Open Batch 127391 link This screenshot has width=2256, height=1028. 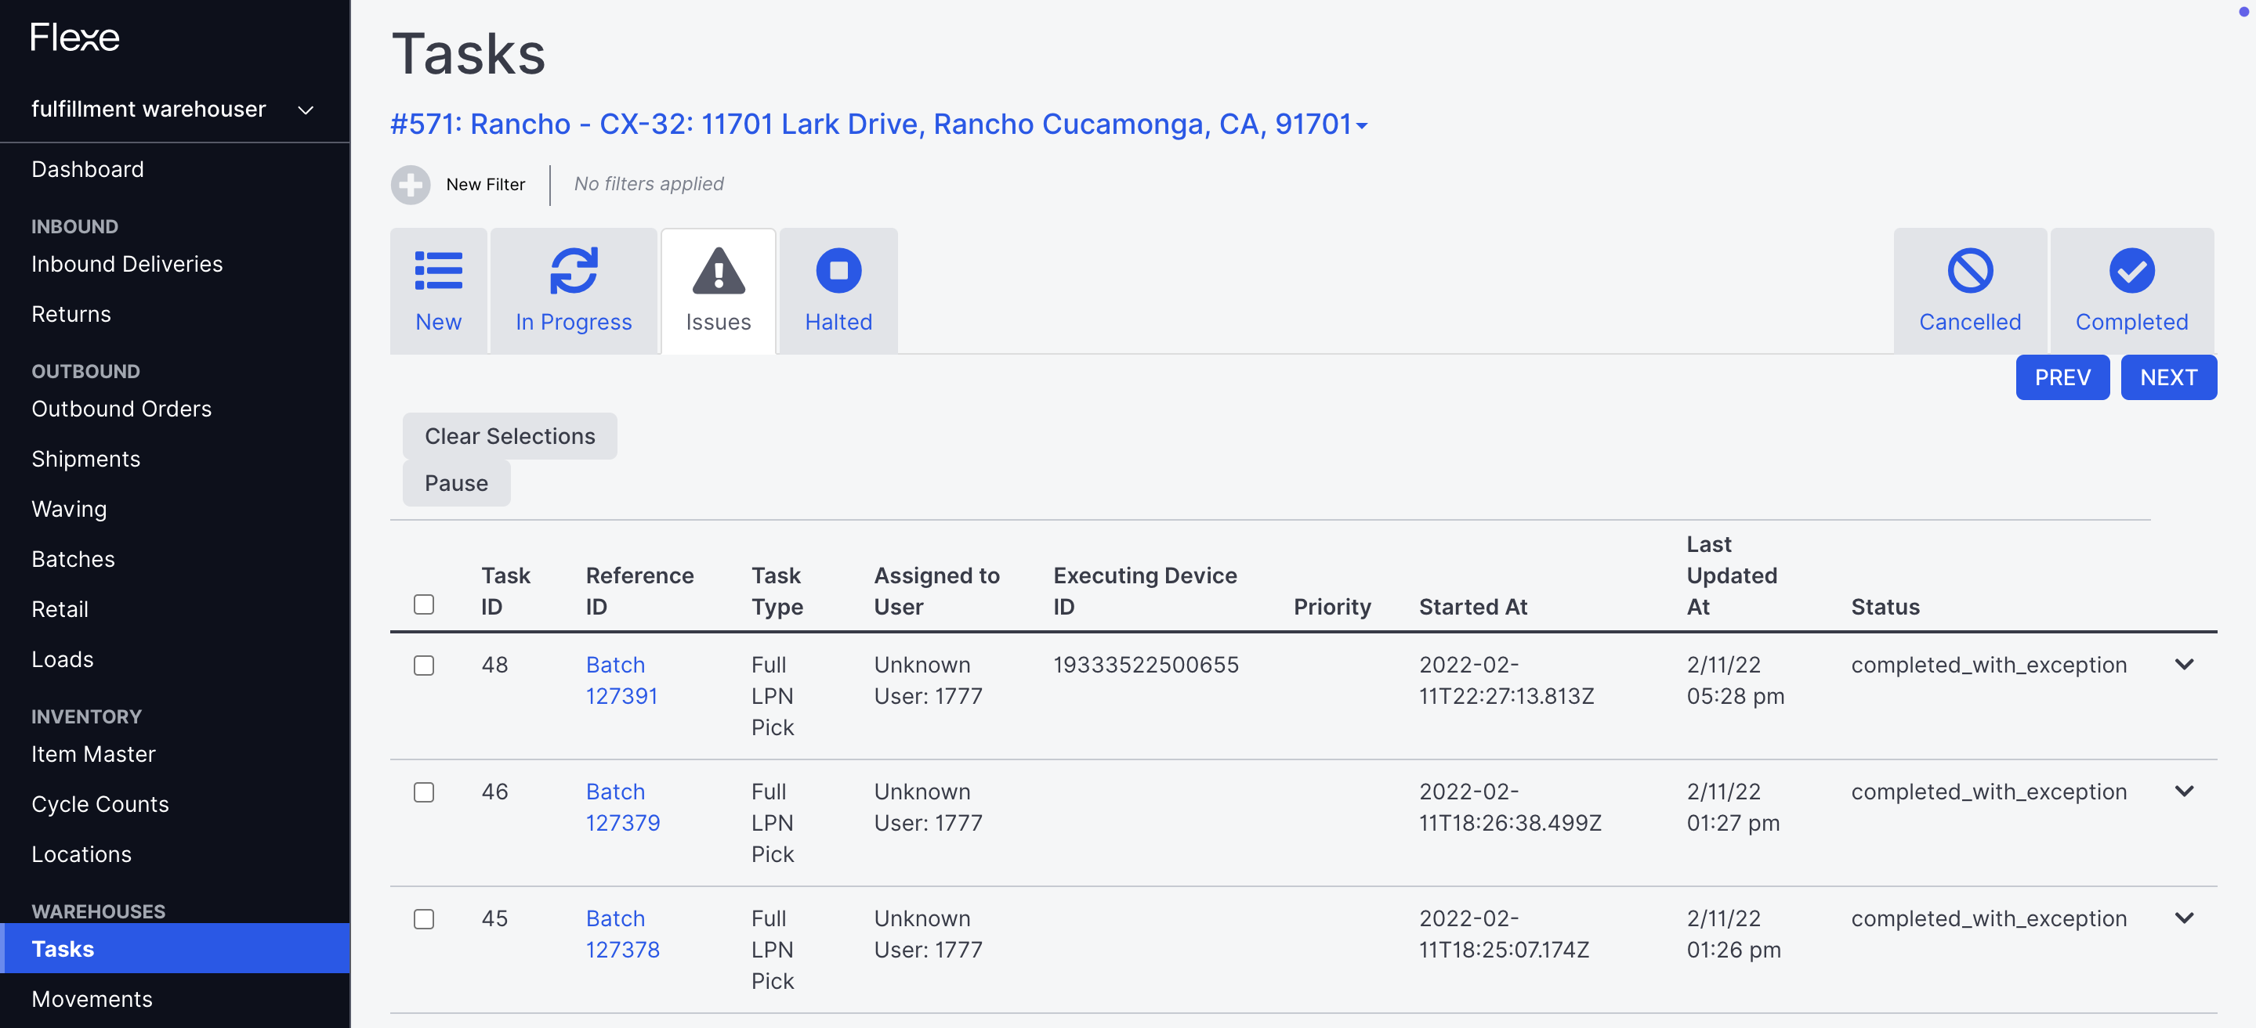click(621, 680)
